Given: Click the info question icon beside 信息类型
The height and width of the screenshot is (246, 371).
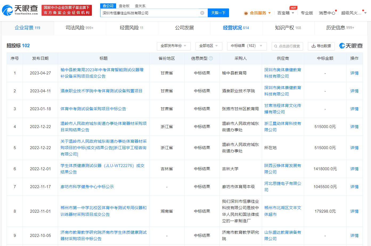Looking at the screenshot, I should [211, 58].
